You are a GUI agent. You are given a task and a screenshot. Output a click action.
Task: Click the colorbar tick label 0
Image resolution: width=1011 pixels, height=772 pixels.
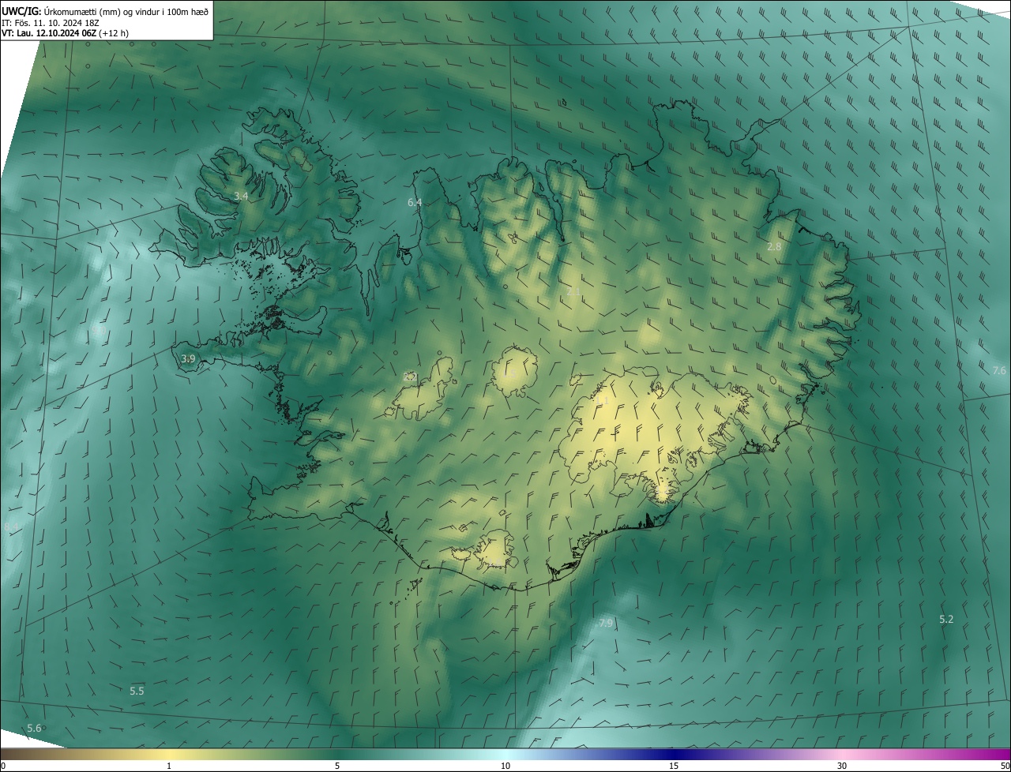[x=3, y=766]
